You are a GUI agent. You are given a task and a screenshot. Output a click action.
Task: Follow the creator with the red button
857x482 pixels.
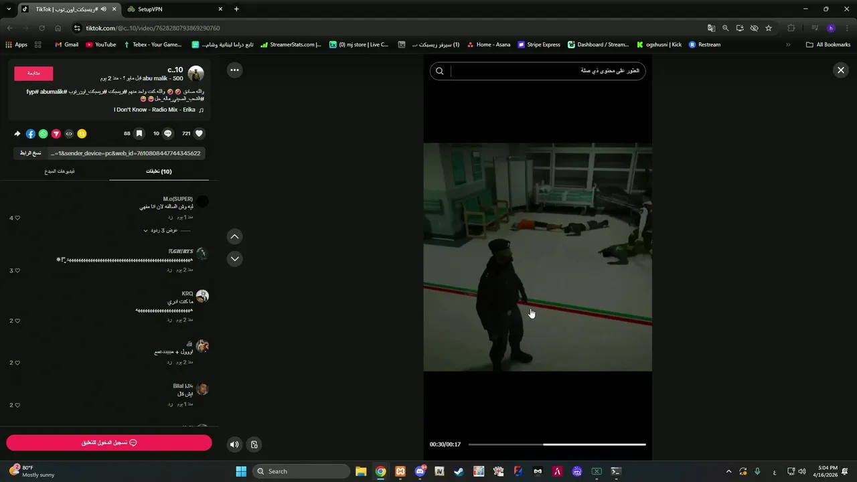click(x=33, y=73)
